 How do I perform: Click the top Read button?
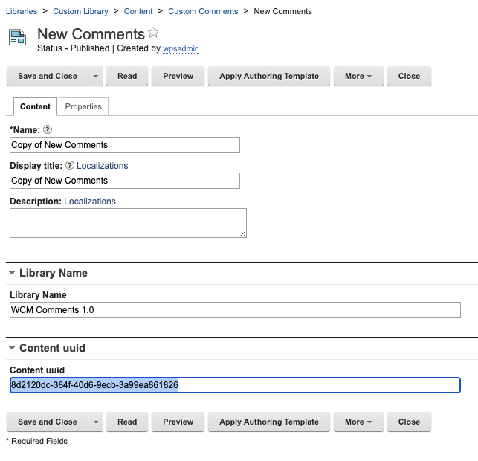pos(127,76)
